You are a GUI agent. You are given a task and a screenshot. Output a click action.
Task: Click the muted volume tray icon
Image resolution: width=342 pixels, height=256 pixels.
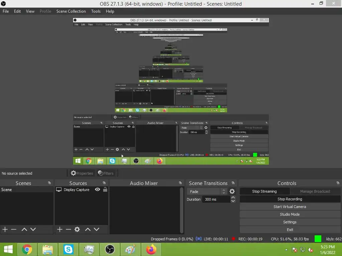pos(311,250)
